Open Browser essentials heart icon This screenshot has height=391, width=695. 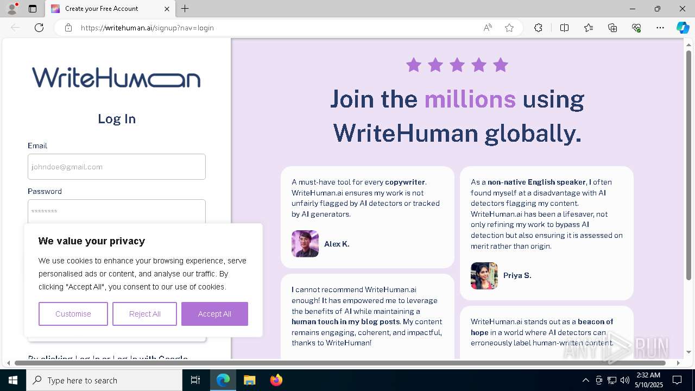click(x=636, y=28)
